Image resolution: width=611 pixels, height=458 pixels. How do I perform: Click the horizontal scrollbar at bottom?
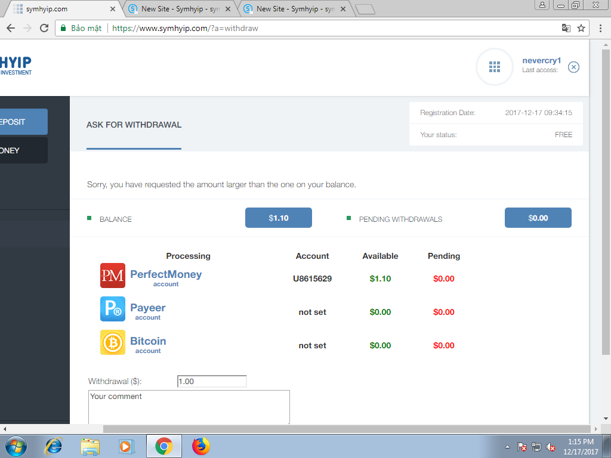coord(298,429)
